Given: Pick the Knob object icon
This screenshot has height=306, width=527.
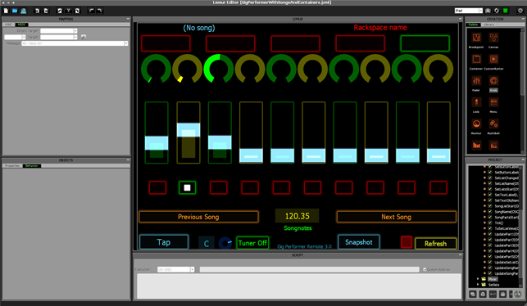Looking at the screenshot, I should (493, 80).
